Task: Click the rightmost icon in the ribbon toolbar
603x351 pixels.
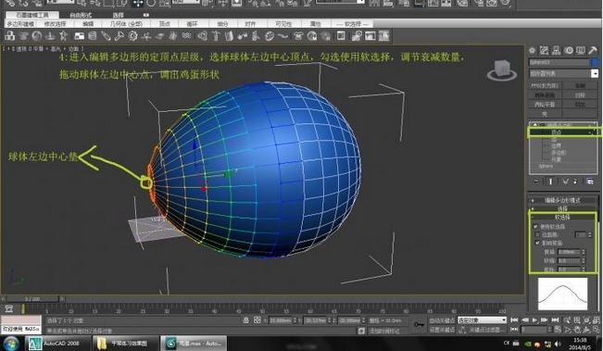Action: (x=383, y=36)
